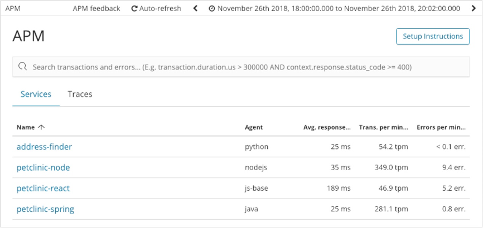
Task: Sort by Trans. per minute column
Action: click(x=383, y=127)
